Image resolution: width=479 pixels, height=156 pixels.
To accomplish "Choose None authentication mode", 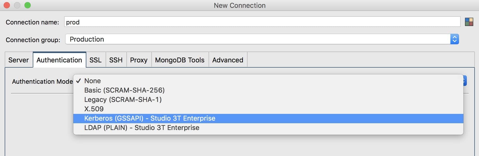I will point(93,81).
